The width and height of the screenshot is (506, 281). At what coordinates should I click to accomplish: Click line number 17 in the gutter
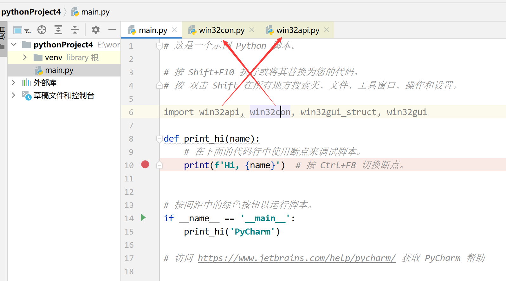tap(129, 258)
